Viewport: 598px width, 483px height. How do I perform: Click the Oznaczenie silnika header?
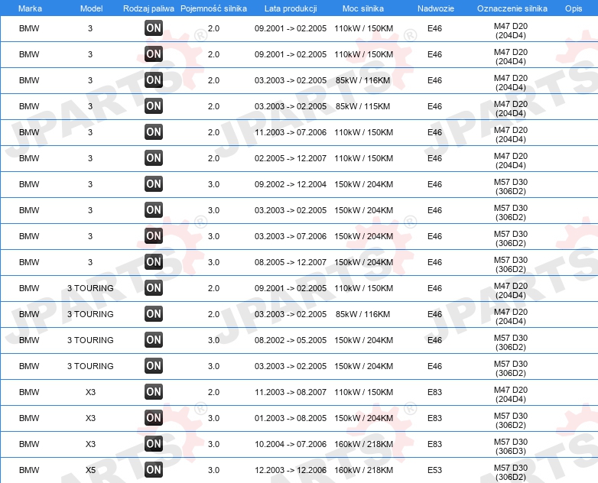(x=512, y=8)
